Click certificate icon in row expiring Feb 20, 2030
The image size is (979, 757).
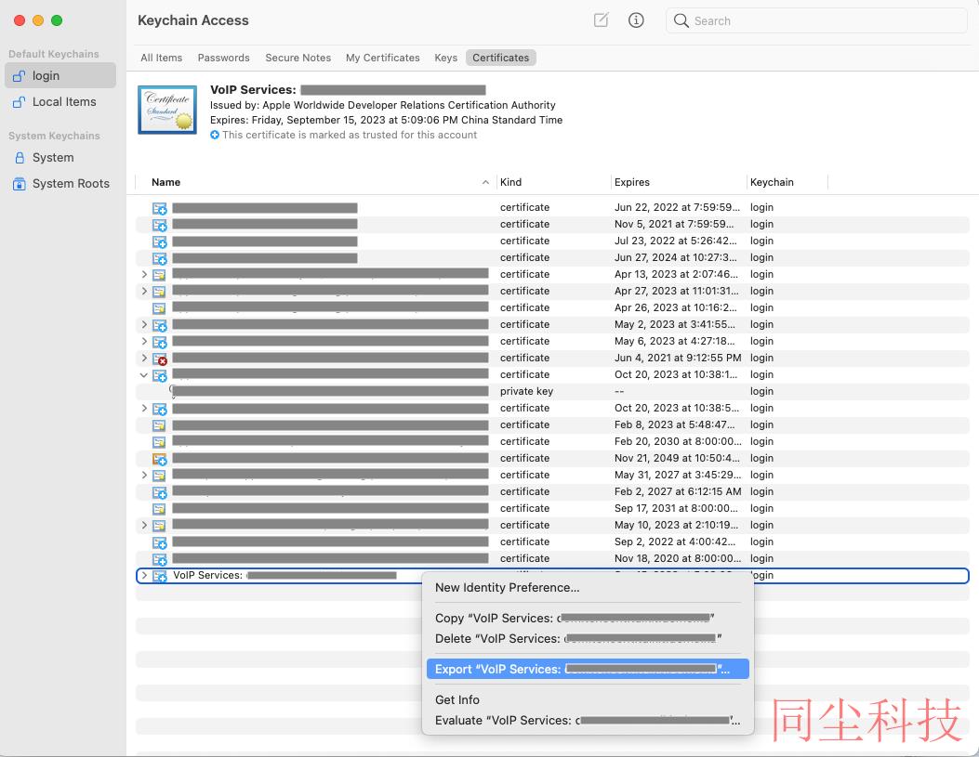pos(159,442)
